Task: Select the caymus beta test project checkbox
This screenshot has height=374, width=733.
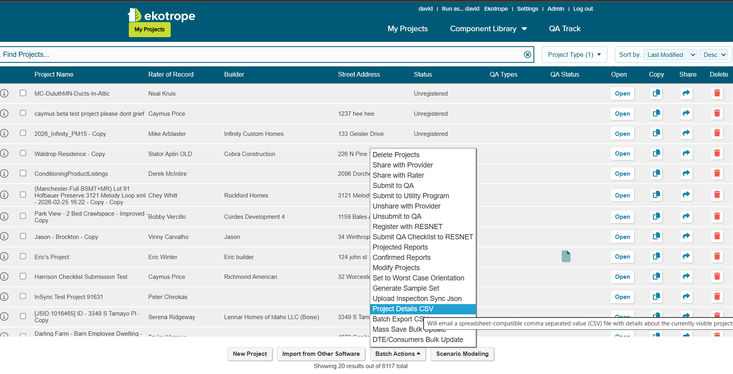Action: point(23,113)
